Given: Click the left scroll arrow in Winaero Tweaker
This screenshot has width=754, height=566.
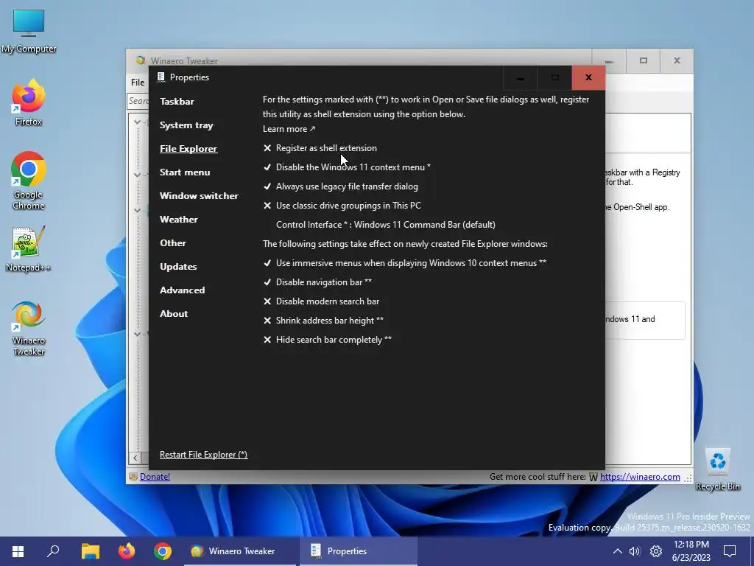Looking at the screenshot, I should tap(135, 458).
